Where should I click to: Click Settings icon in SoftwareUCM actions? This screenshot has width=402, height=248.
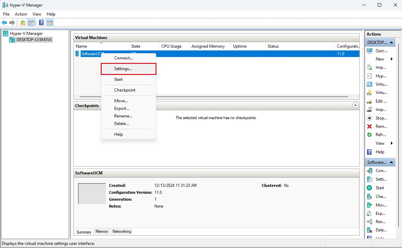[x=369, y=179]
